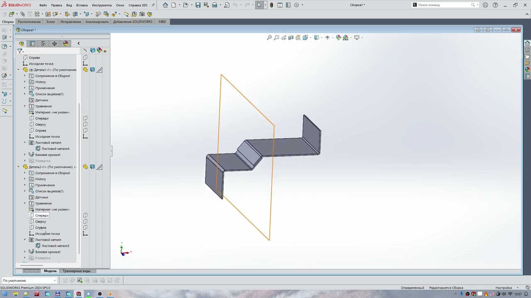Click Настройка in the status bar
The image size is (531, 298).
504,288
